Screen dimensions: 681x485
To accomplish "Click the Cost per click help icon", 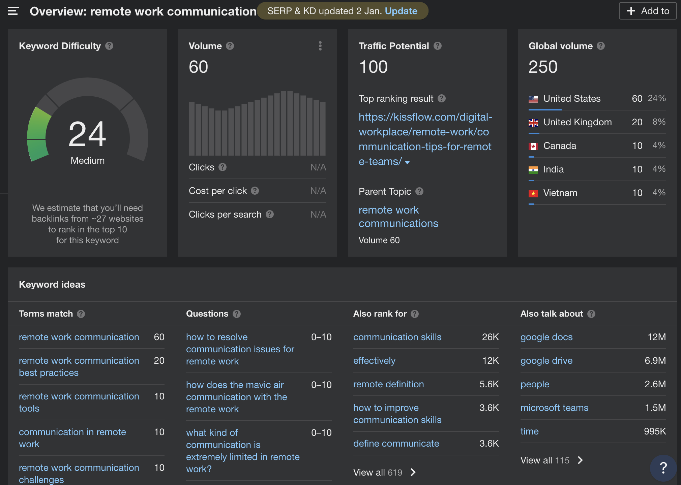I will pyautogui.click(x=255, y=191).
